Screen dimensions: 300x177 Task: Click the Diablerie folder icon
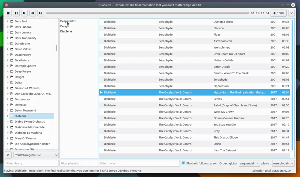(11, 116)
